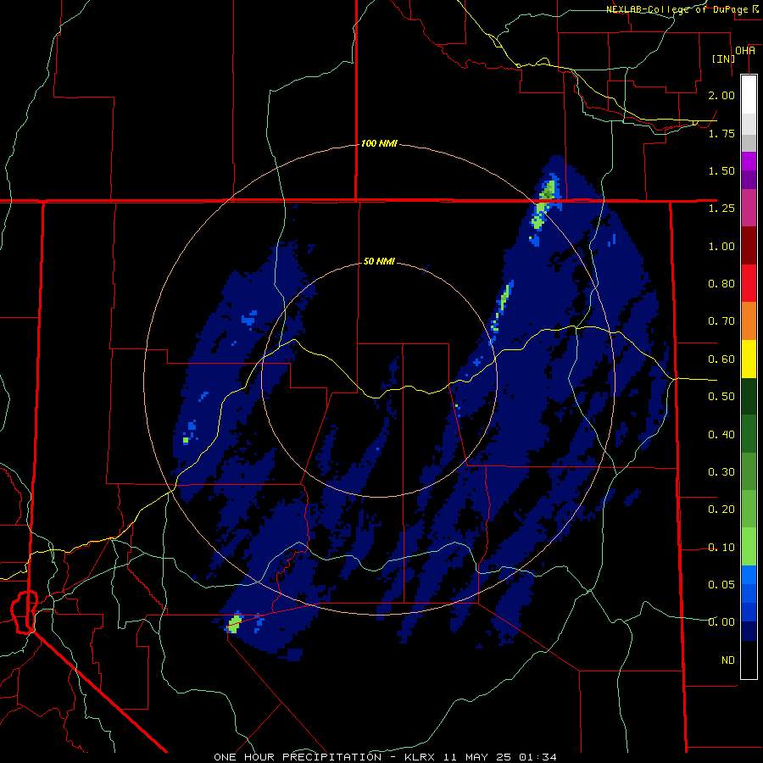Screen dimensions: 763x763
Task: Pick the bright magenta legend swatch
Action: tap(749, 161)
